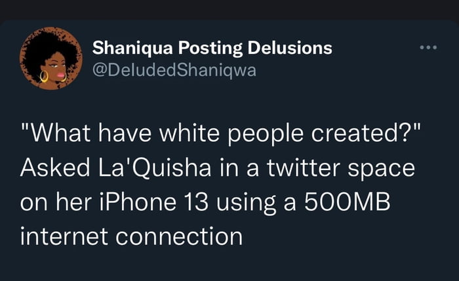Screen dimensions: 459x281
Task: Click the gold hoop earring in avatar
Action: [43, 77]
